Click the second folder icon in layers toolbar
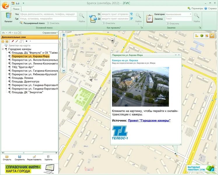 click(x=7, y=41)
